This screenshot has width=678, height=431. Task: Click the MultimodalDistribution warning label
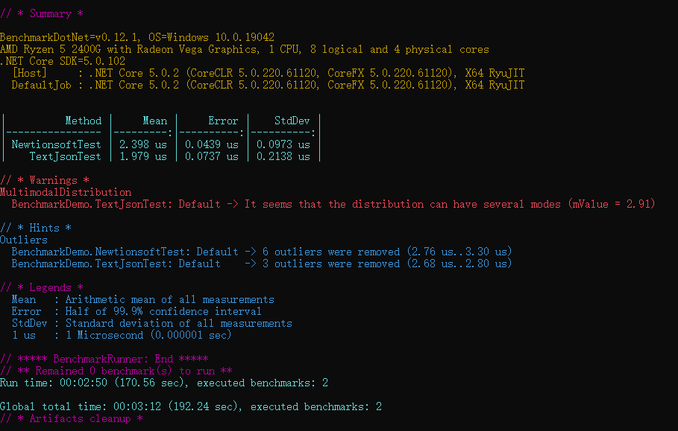point(66,192)
